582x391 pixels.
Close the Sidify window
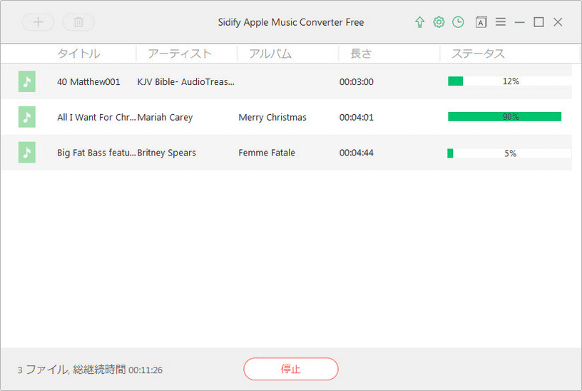tap(558, 22)
